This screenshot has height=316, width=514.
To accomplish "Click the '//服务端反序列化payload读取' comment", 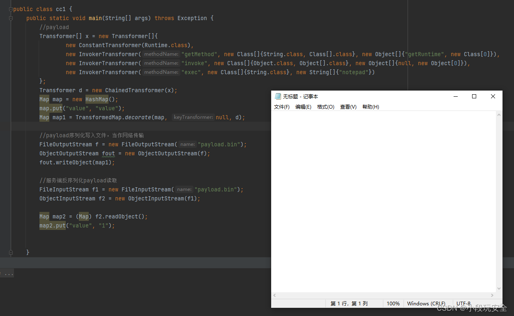I will pyautogui.click(x=78, y=180).
